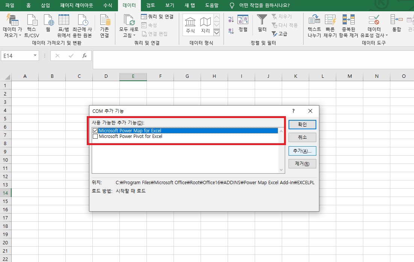Select row 1 header
Viewport: 414px width, 262px height.
click(x=5, y=86)
